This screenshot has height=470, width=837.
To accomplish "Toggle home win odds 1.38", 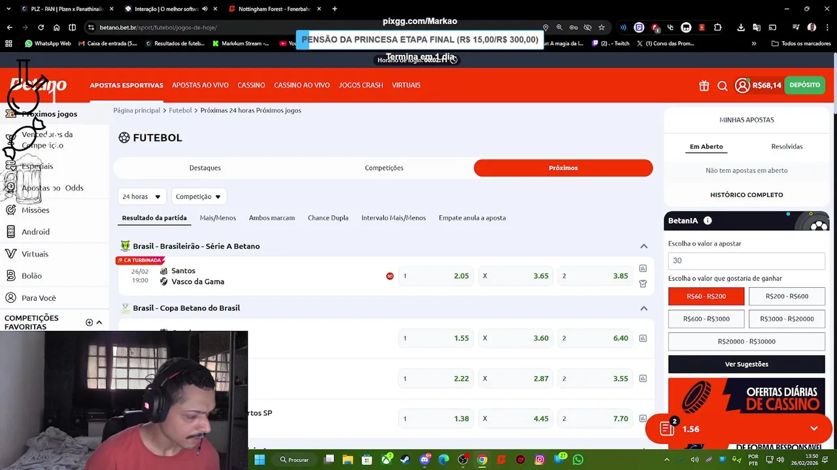I will [x=436, y=418].
